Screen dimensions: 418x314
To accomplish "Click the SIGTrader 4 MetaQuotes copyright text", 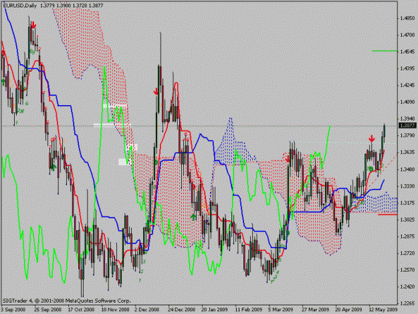I will click(x=67, y=301).
